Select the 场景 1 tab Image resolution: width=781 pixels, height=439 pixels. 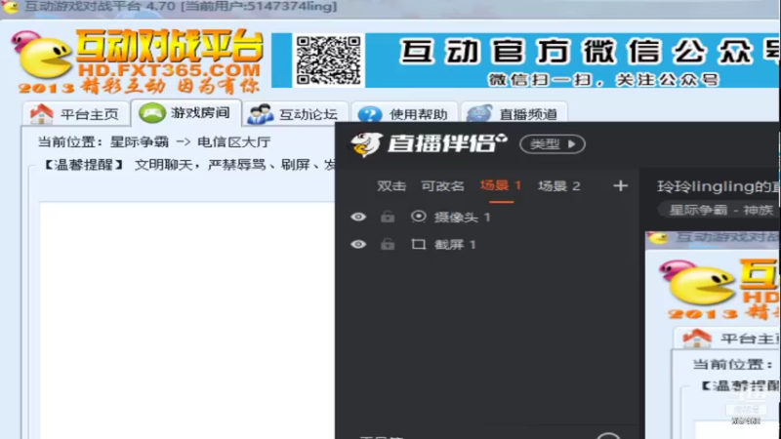(x=501, y=185)
